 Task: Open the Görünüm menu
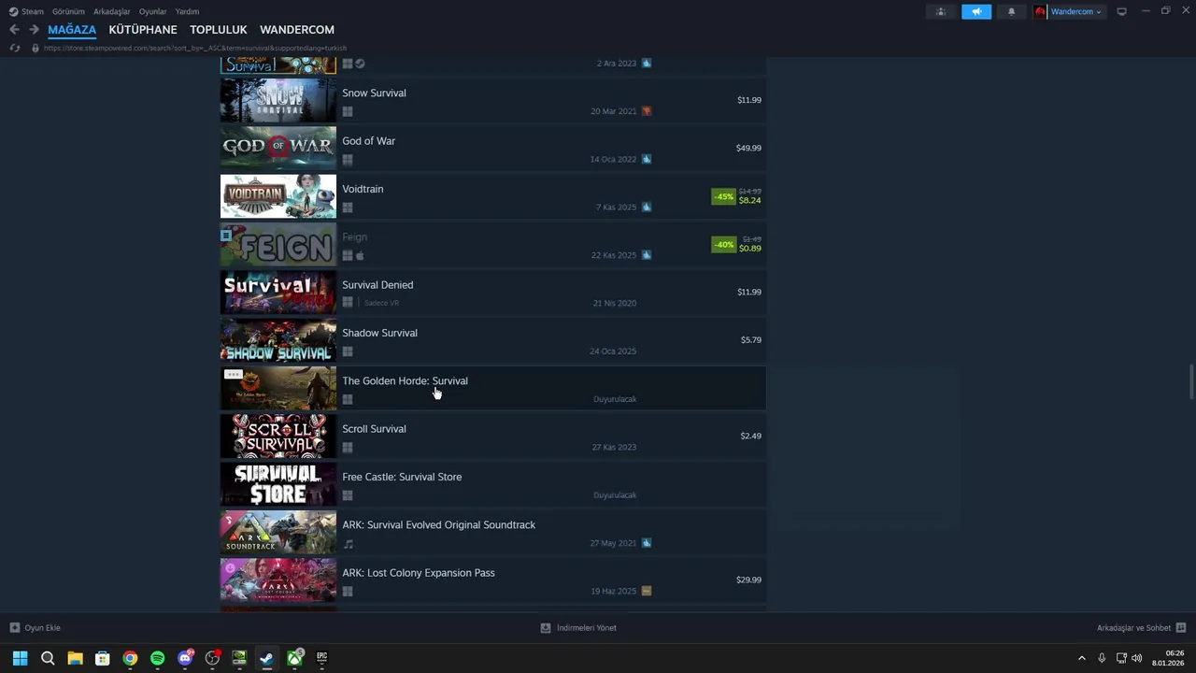point(68,11)
